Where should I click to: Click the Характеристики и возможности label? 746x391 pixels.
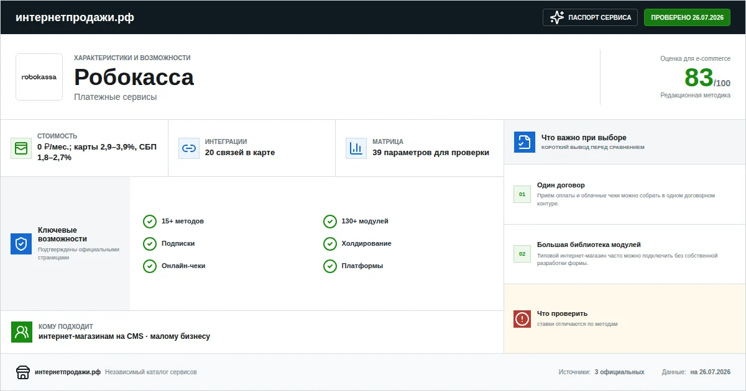tap(132, 58)
